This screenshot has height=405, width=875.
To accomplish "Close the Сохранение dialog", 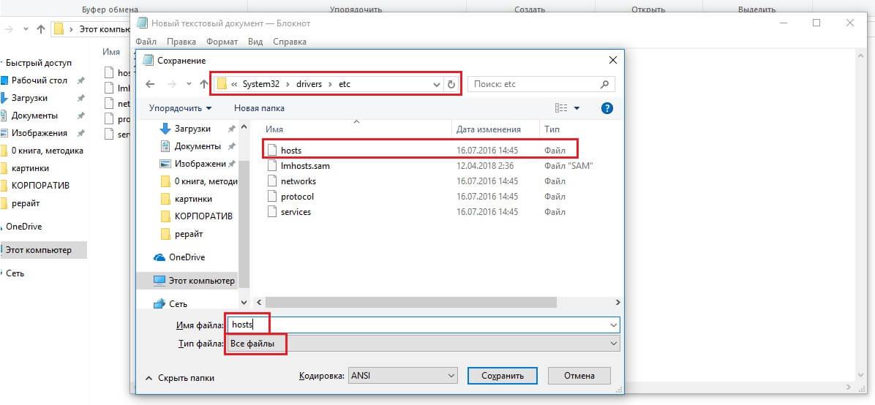I will click(x=613, y=60).
